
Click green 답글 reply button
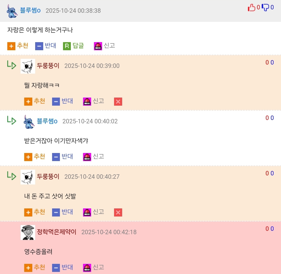tap(73, 46)
